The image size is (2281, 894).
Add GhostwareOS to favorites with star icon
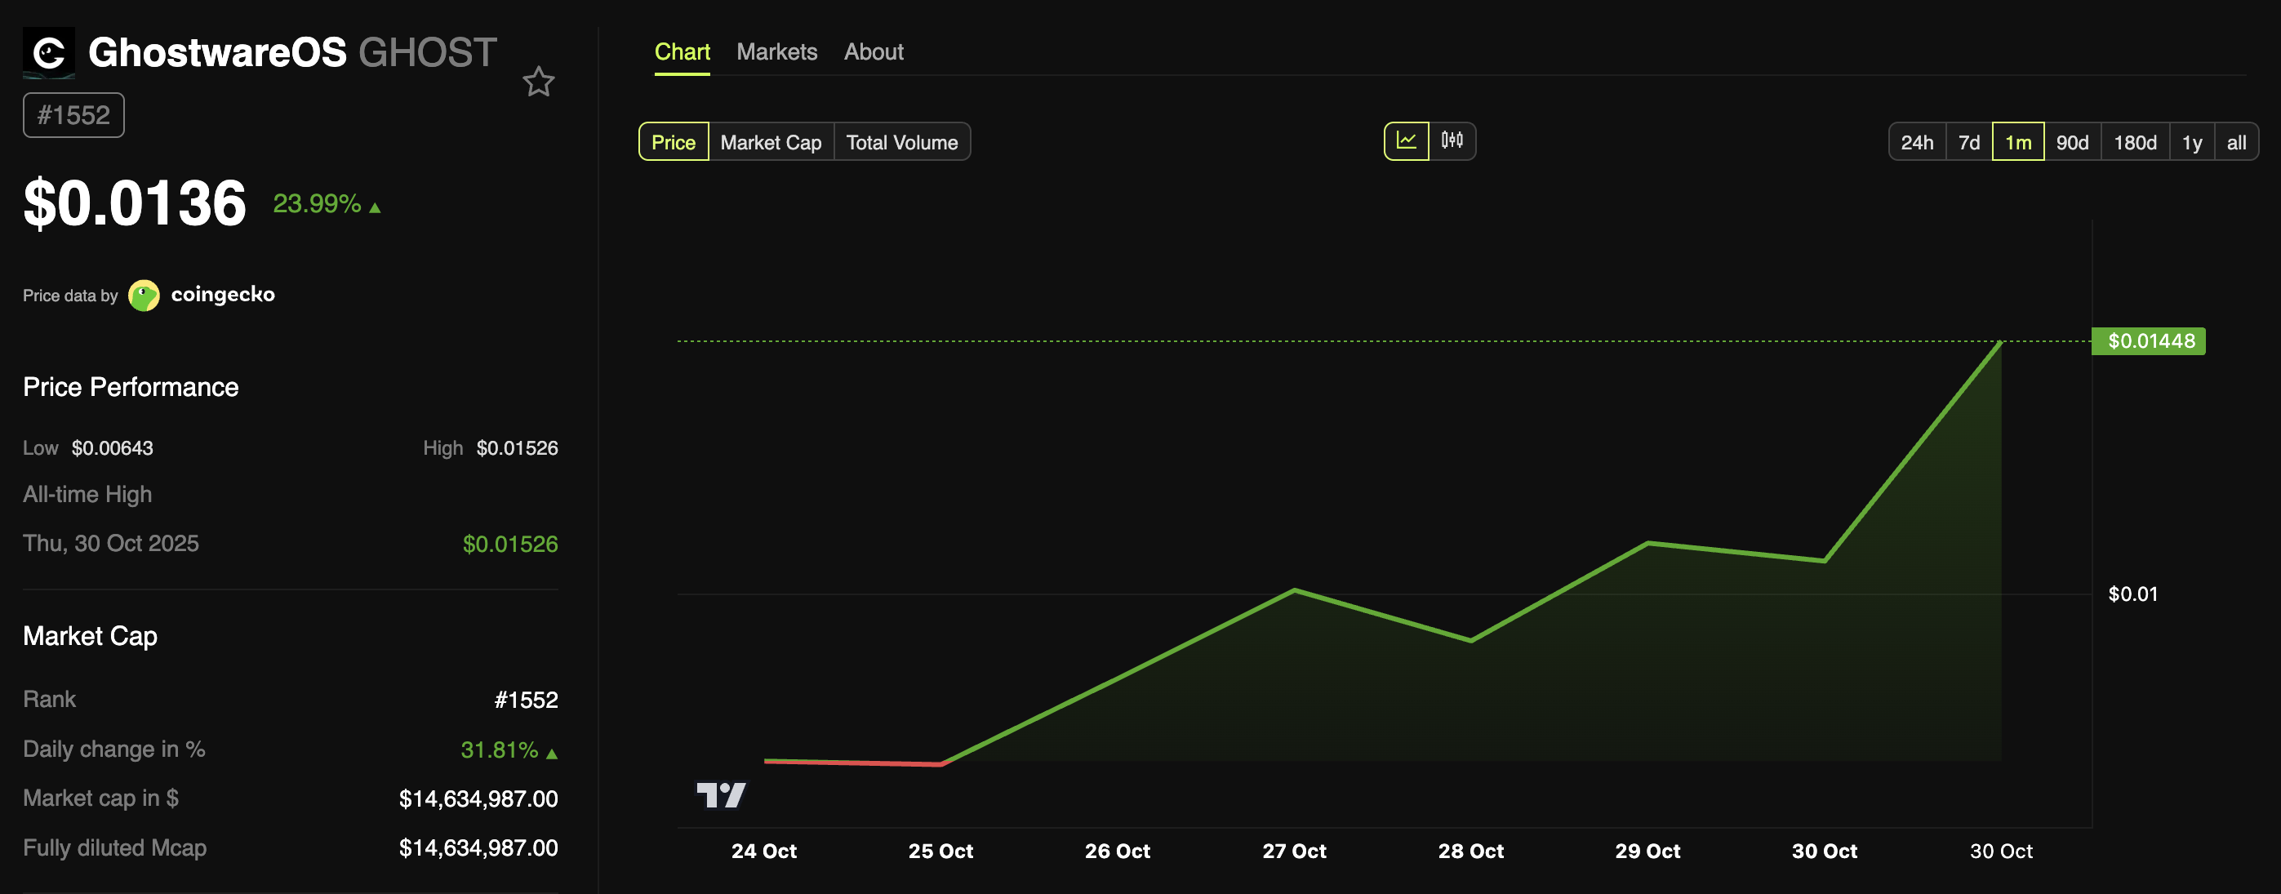[538, 82]
